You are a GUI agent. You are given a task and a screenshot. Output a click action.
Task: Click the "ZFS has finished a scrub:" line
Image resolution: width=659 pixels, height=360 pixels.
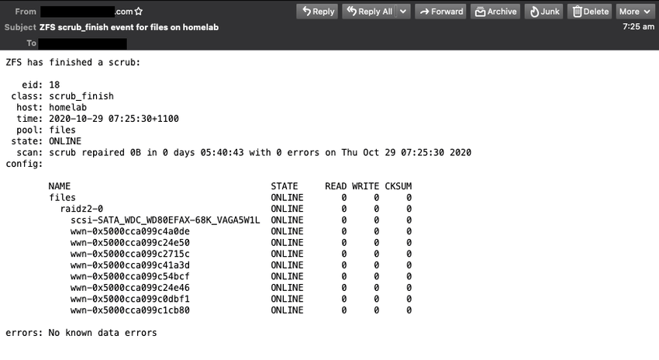73,62
